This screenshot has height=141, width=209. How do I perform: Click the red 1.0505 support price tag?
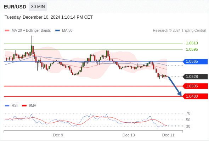[195, 86]
